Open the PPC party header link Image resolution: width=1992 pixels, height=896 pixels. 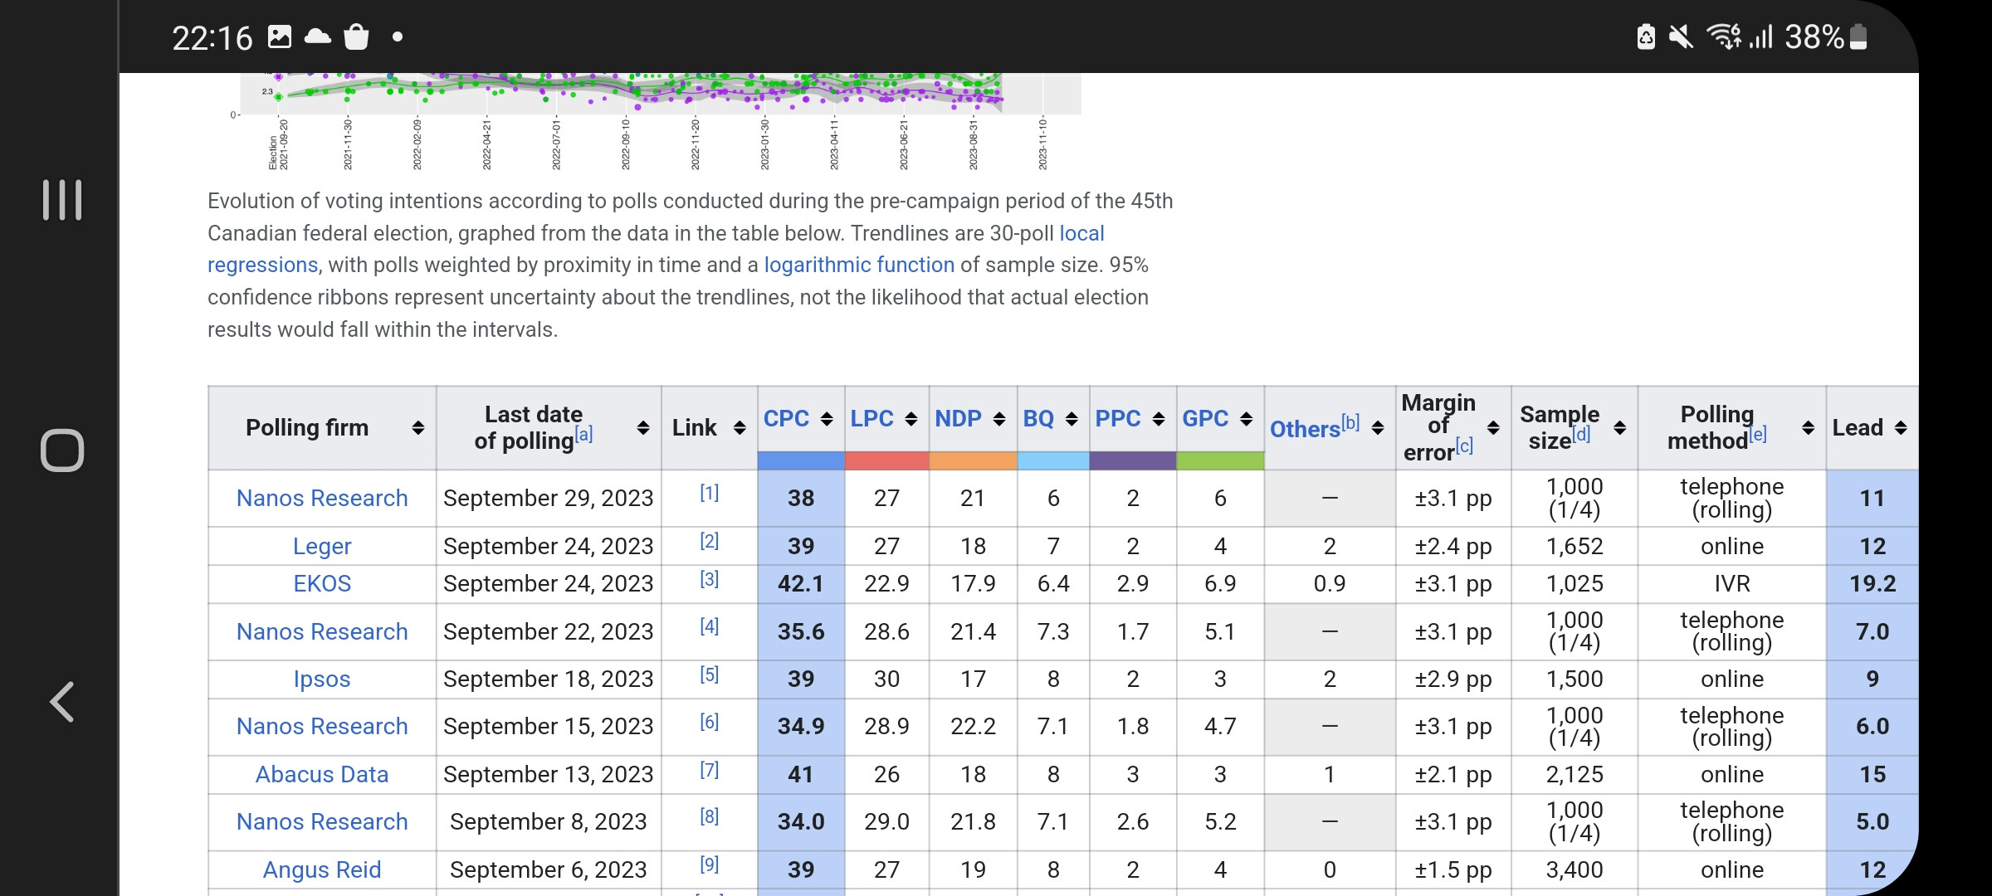(x=1118, y=419)
